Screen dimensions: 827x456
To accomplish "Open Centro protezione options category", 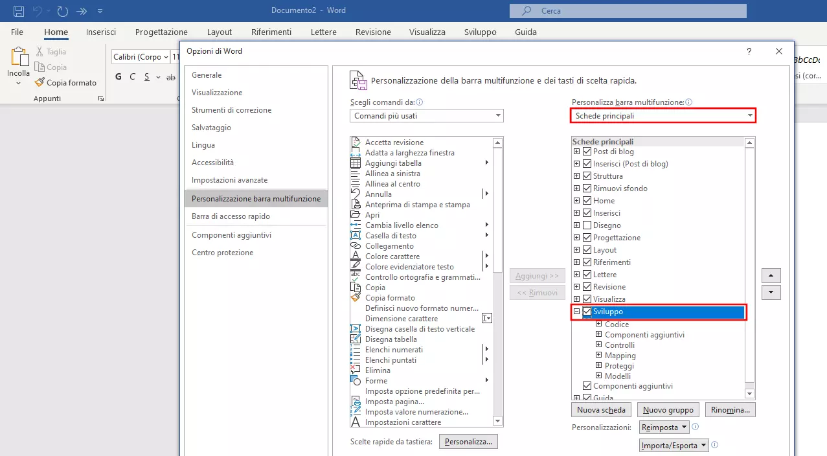I will point(256,253).
